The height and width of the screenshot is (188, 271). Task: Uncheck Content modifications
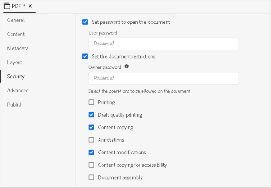[91, 152]
